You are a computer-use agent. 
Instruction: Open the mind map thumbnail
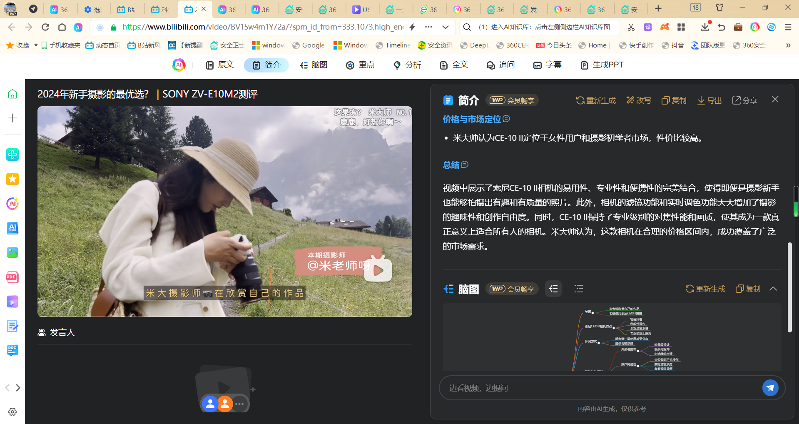click(x=612, y=337)
